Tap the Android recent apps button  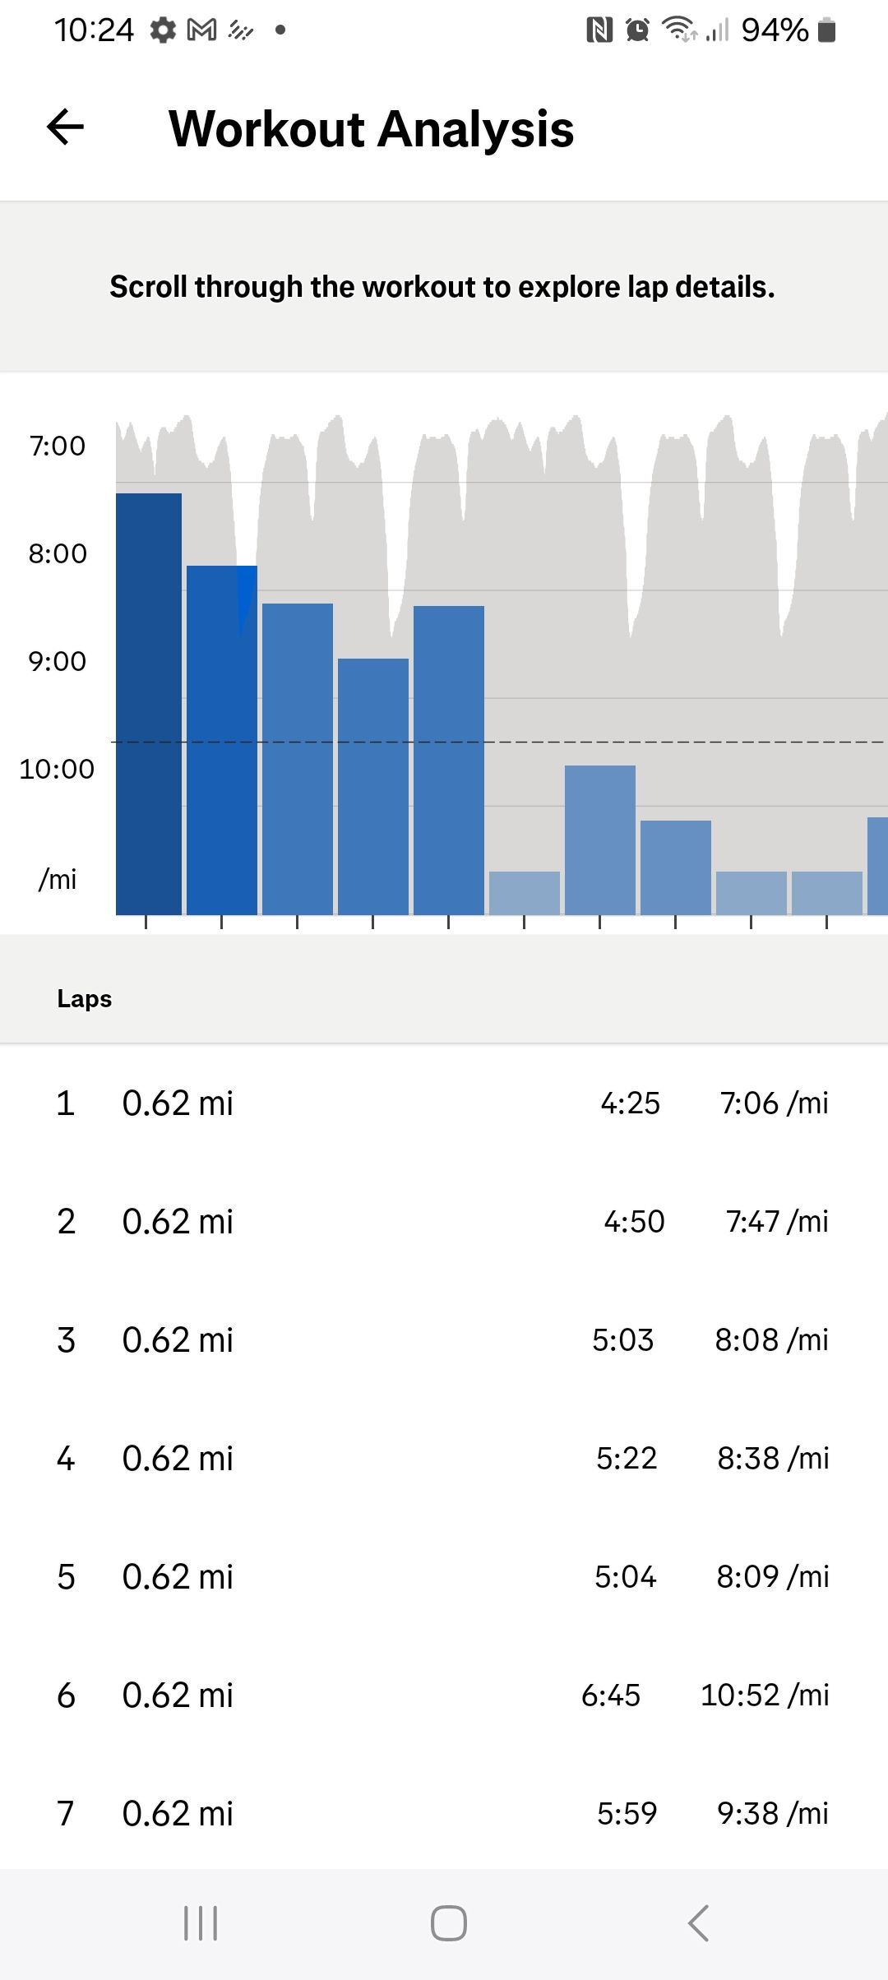[x=201, y=1923]
